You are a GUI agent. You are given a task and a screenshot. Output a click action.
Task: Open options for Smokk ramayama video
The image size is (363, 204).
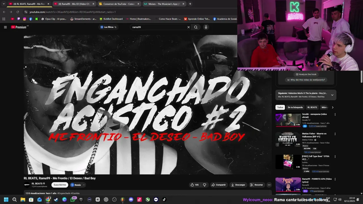(335, 114)
